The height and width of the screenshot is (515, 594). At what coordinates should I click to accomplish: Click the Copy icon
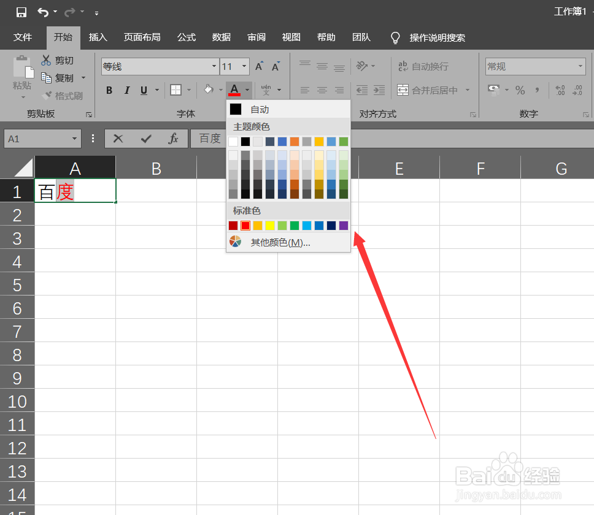[46, 78]
